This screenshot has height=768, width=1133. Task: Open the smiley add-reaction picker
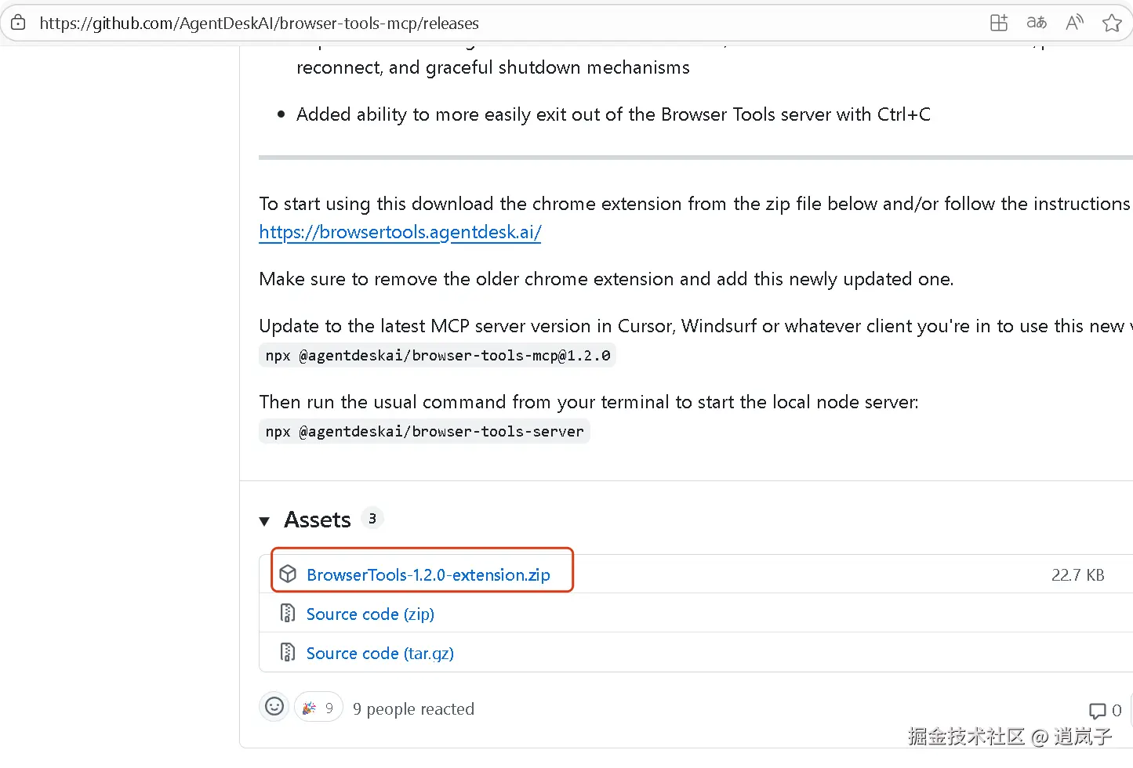click(x=274, y=707)
